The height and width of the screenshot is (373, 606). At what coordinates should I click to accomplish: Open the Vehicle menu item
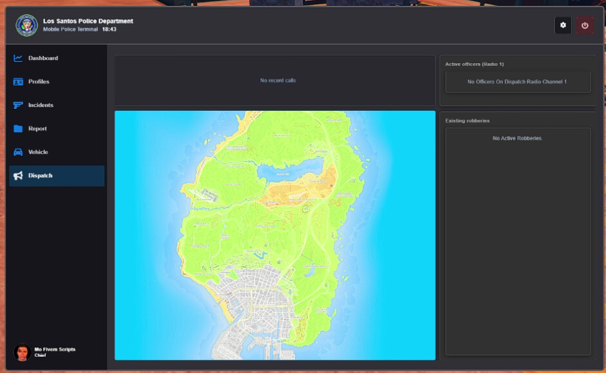57,152
